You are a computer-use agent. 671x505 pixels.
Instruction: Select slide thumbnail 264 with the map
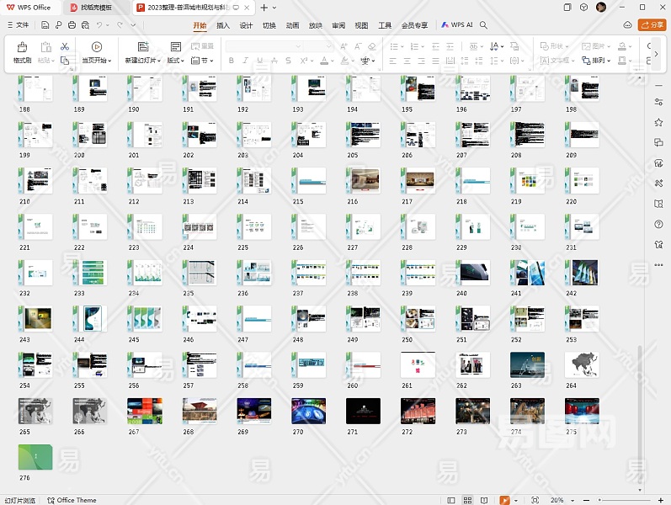582,364
